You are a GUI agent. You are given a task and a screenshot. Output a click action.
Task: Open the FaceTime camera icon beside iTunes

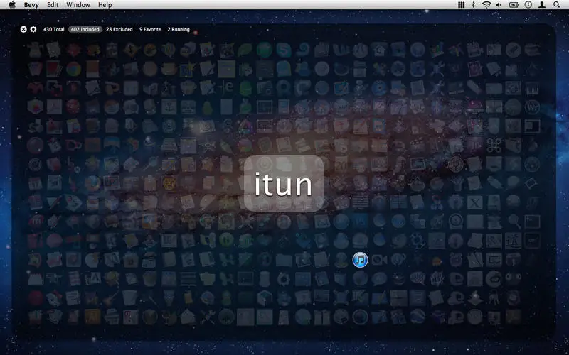tap(379, 260)
